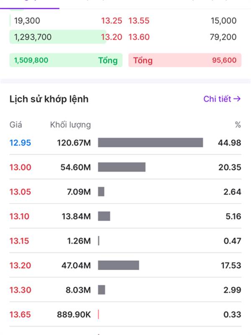
Task: Select the 13.15 price row
Action: point(20,241)
